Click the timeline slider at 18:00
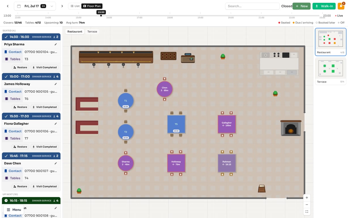Screen dimensions: 348x218 pos(170,16)
